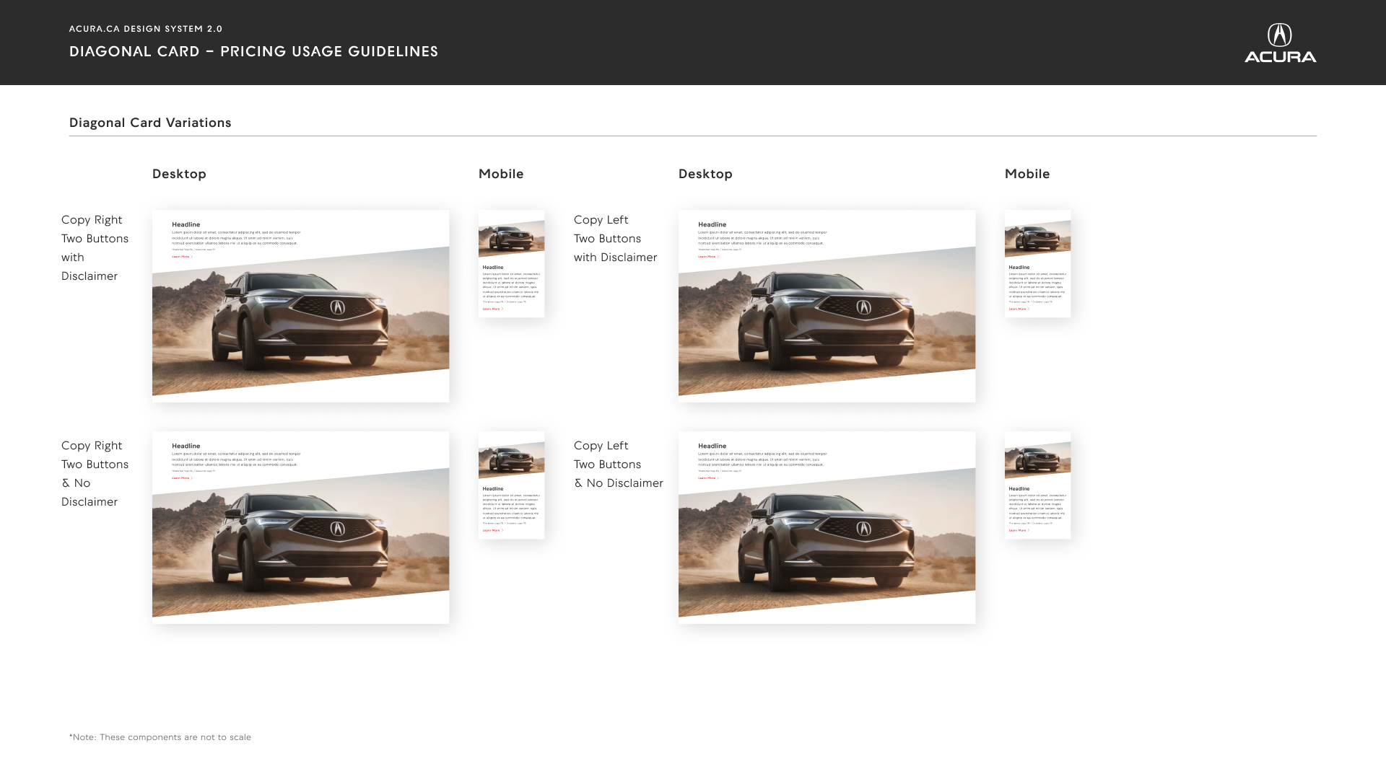Viewport: 1386px width, 779px height.
Task: Click Learn More in Copy Left with Disclaimer desktop card
Action: pyautogui.click(x=708, y=257)
